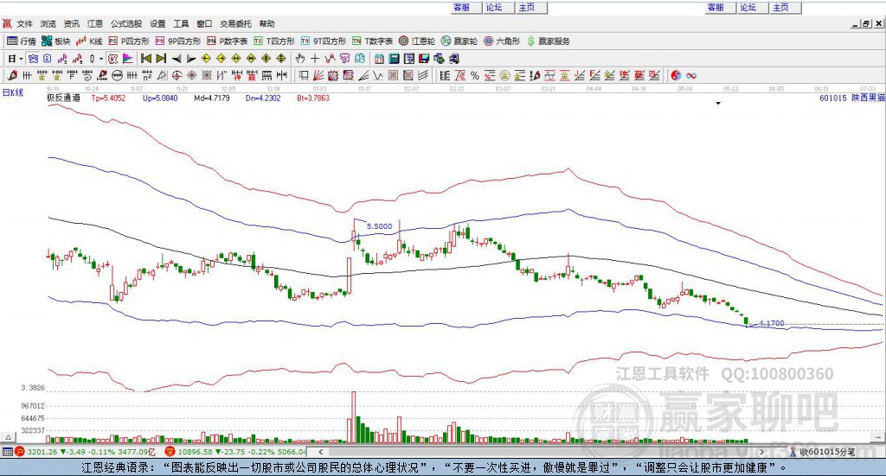The image size is (886, 476).
Task: Open the 江恩 menu
Action: point(95,23)
